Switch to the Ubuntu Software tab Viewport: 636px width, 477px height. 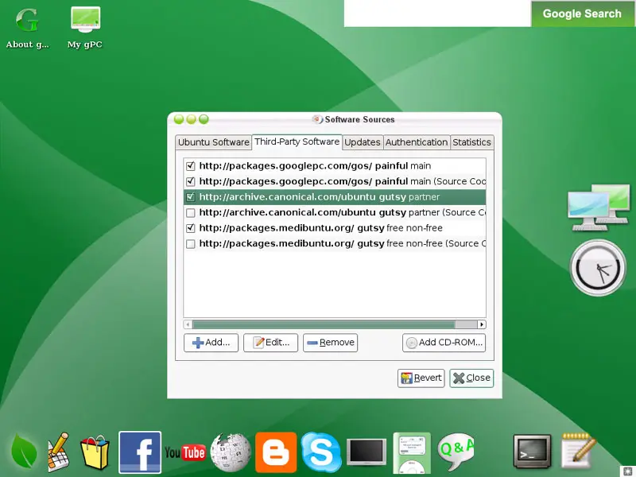tap(213, 142)
